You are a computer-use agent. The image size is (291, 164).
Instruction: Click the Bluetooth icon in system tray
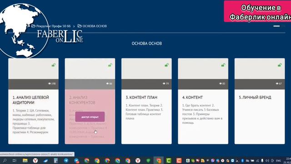(x=242, y=160)
